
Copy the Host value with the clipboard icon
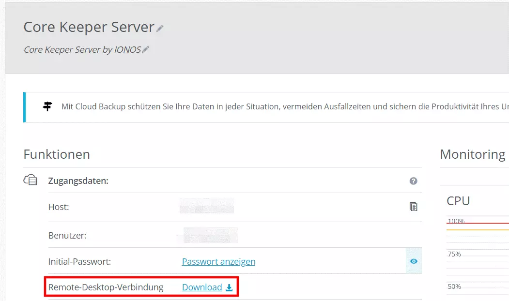[413, 207]
